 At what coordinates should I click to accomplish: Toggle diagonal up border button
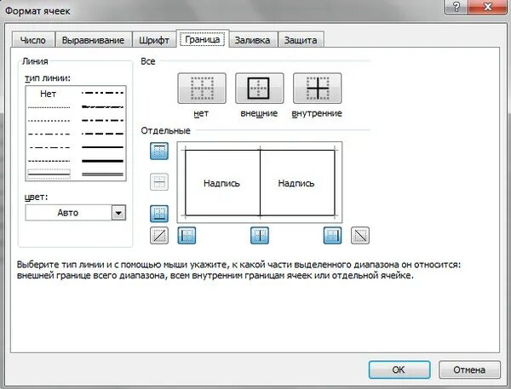pyautogui.click(x=159, y=235)
